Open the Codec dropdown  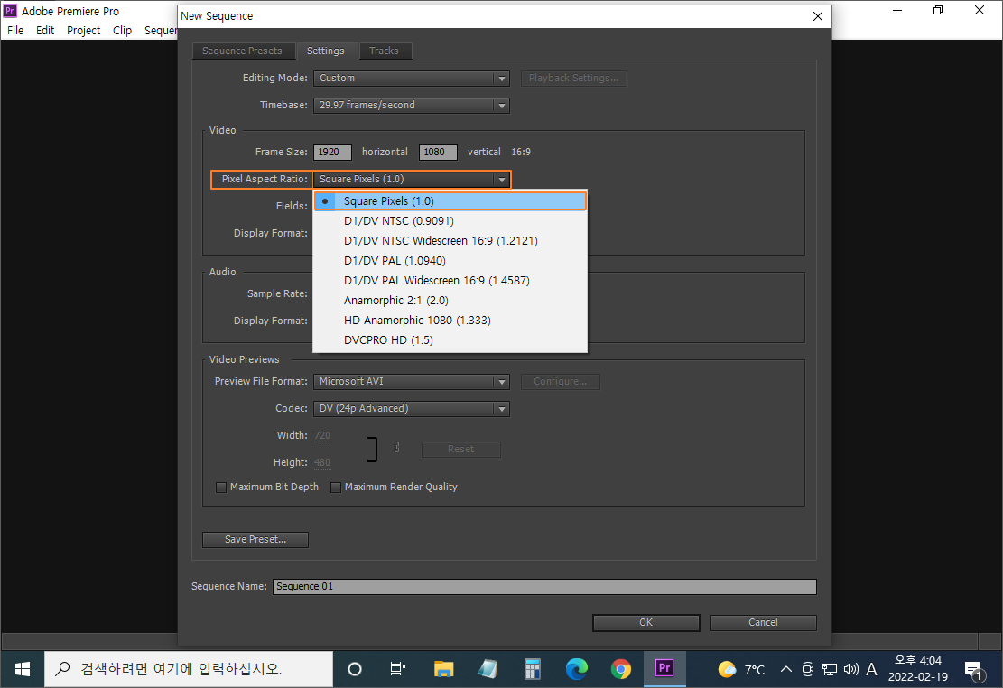(412, 408)
